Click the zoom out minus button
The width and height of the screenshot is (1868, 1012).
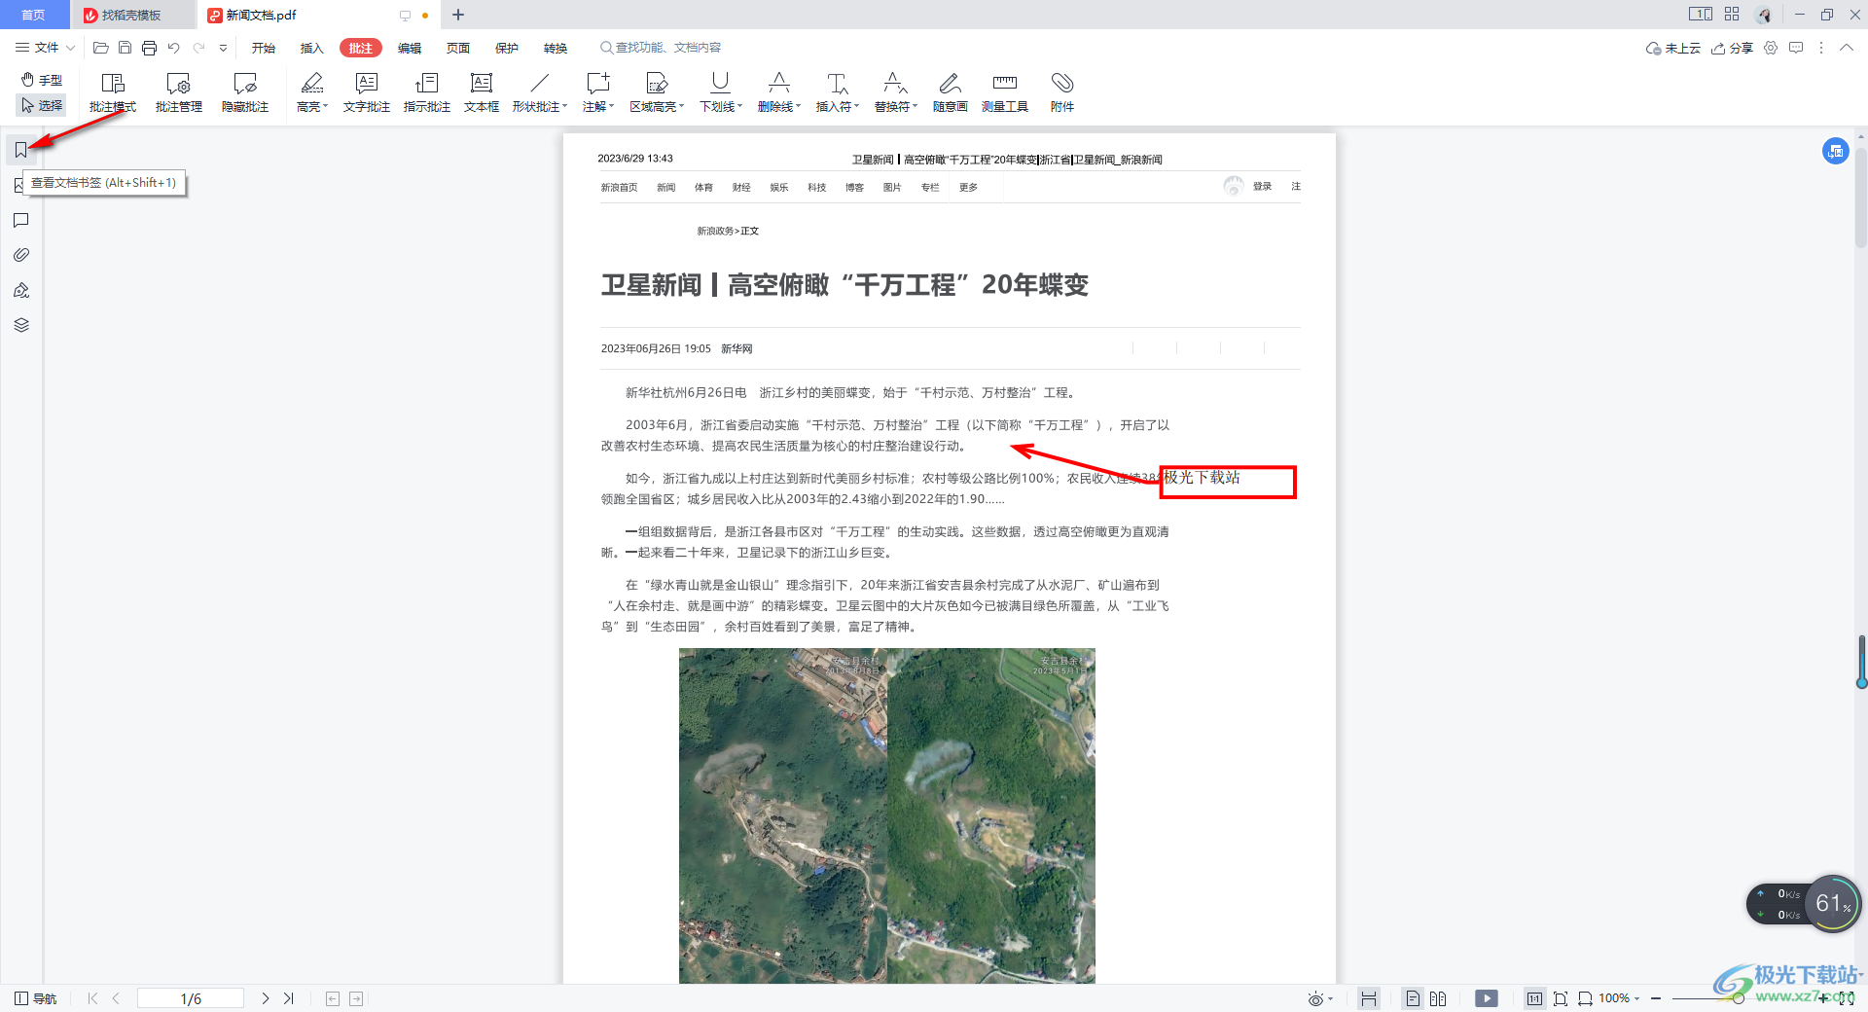coord(1656,998)
